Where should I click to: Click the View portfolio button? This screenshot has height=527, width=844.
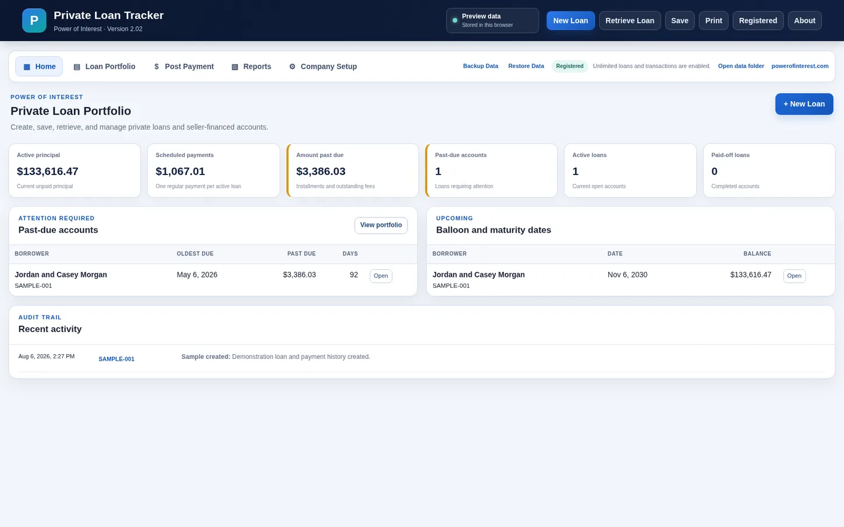click(381, 225)
